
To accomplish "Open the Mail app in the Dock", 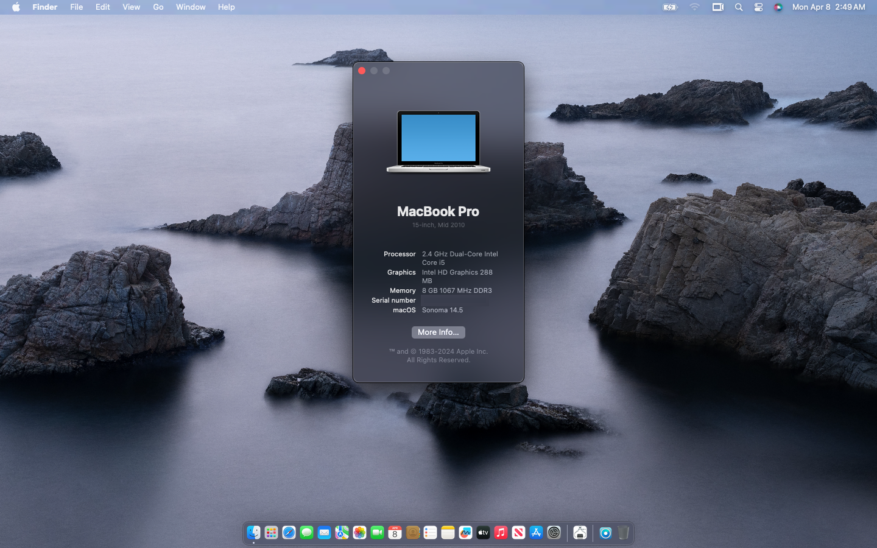I will 325,533.
